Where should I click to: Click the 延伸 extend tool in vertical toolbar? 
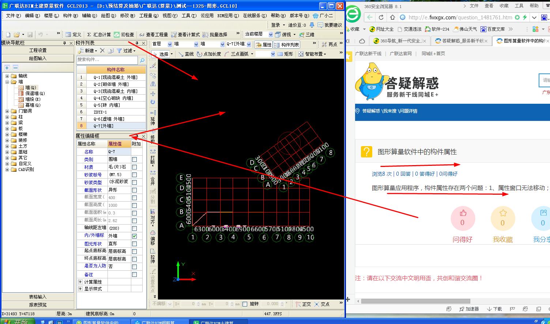coord(153,118)
